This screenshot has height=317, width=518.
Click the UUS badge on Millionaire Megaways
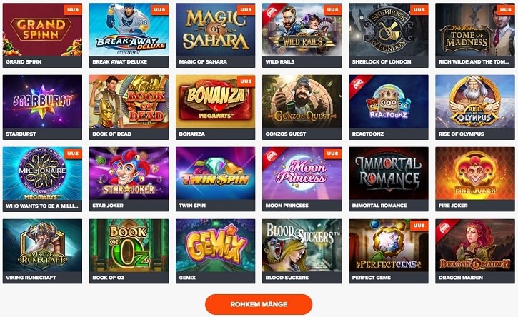pos(73,154)
